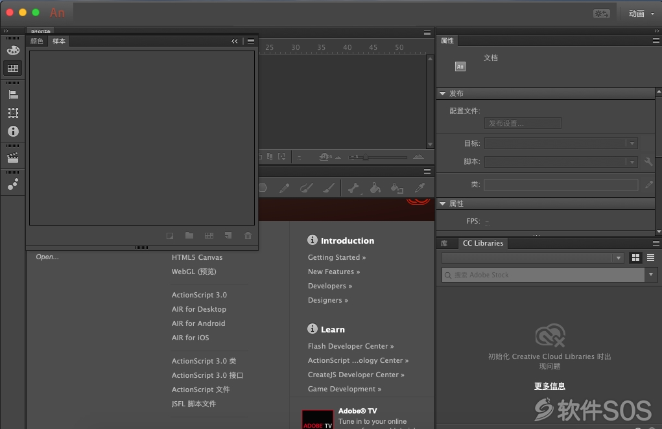The height and width of the screenshot is (429, 662).
Task: Open the 属性 panel options menu
Action: click(x=656, y=40)
